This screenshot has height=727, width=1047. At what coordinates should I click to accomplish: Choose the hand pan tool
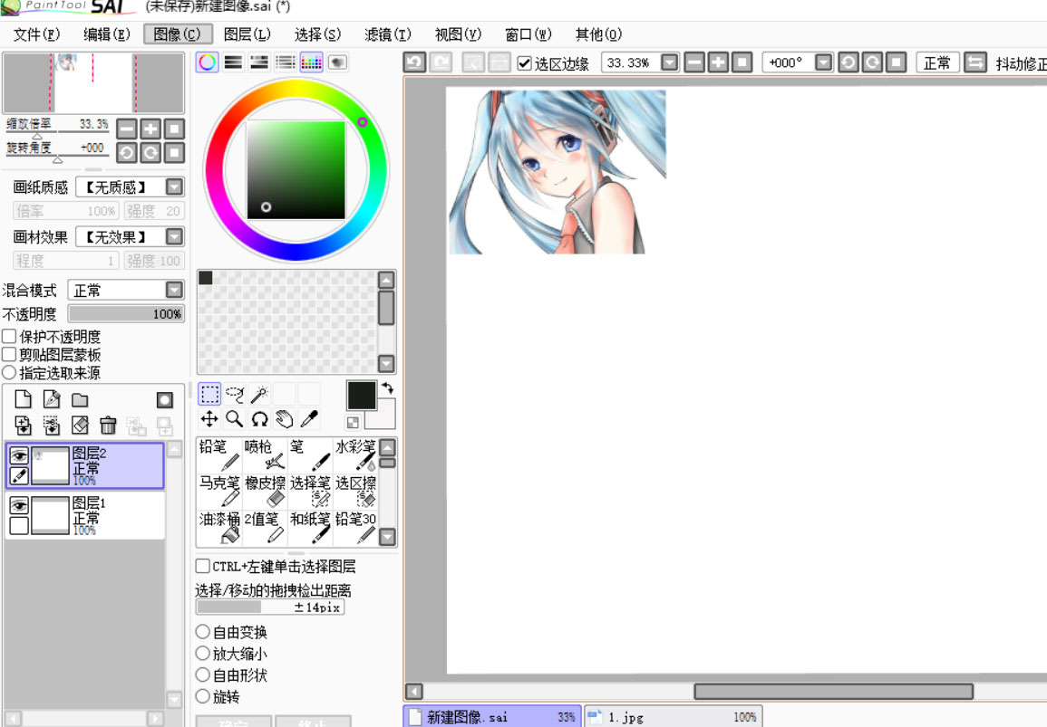click(285, 419)
